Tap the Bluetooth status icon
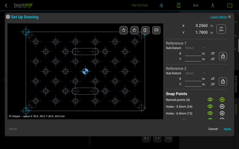 point(161,5)
